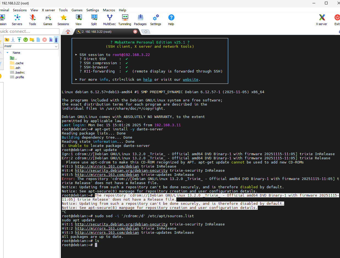Switch to the Home tab

pyautogui.click(x=68, y=31)
